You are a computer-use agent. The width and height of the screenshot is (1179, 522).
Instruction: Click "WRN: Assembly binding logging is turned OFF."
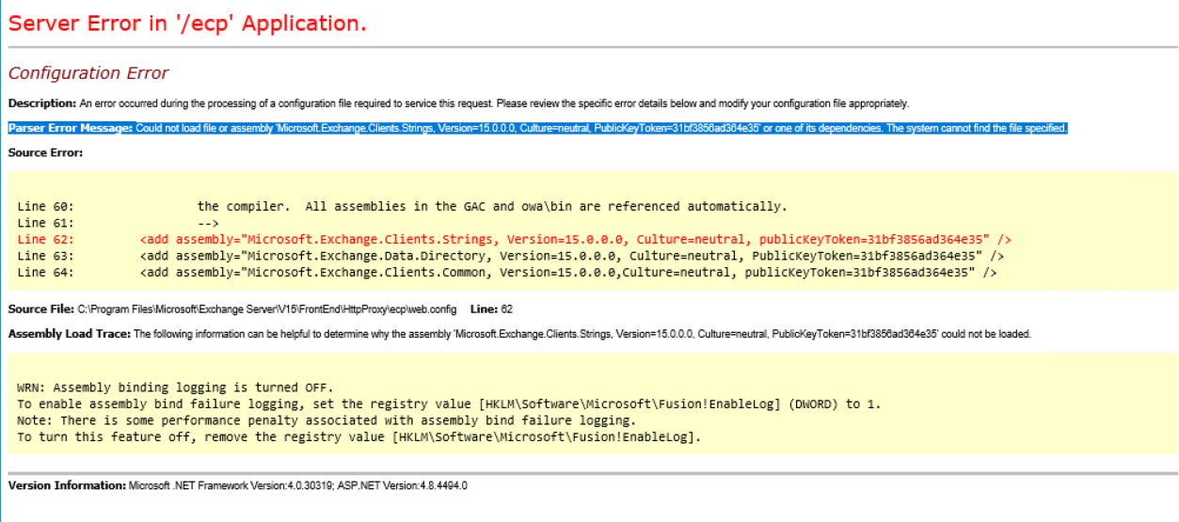pyautogui.click(x=175, y=388)
